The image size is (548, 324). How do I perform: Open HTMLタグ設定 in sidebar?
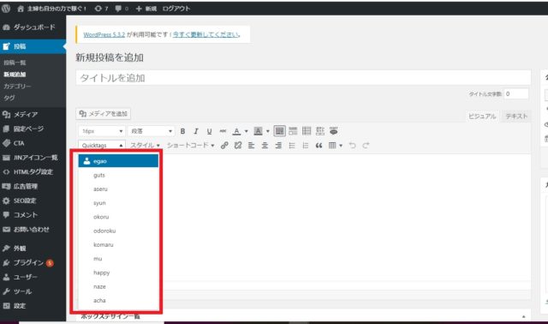click(33, 171)
